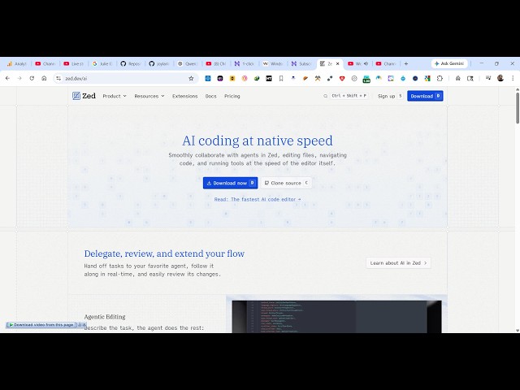
Task: Bookmark this page with the star
Action: point(191,78)
